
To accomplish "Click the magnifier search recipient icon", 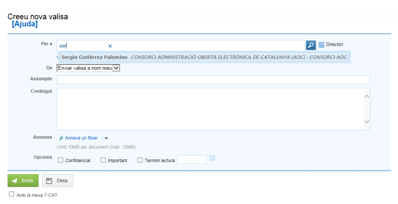I will pos(311,45).
